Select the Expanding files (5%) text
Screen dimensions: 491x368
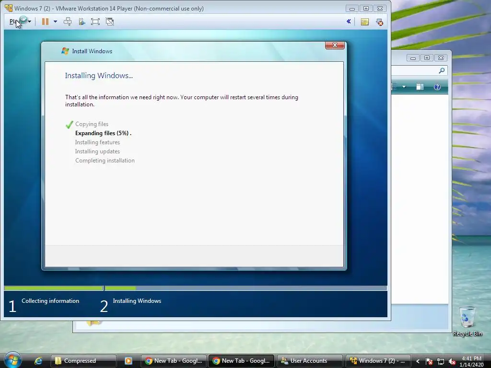[x=104, y=133]
